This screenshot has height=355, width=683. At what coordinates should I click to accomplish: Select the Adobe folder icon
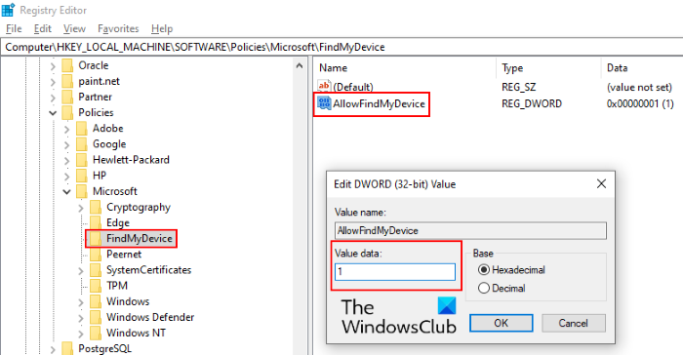(x=81, y=128)
